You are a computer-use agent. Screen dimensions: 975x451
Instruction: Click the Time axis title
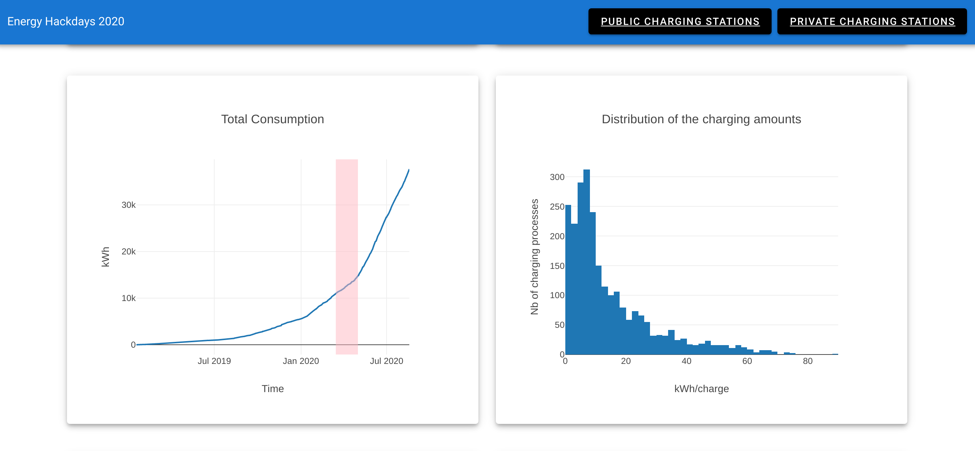(273, 388)
